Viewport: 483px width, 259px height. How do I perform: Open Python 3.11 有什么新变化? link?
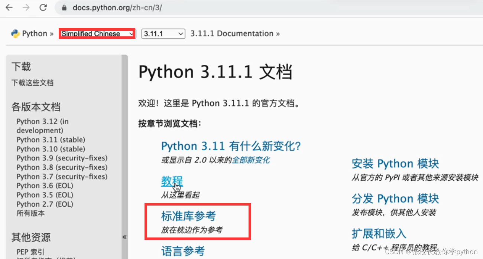(x=231, y=146)
